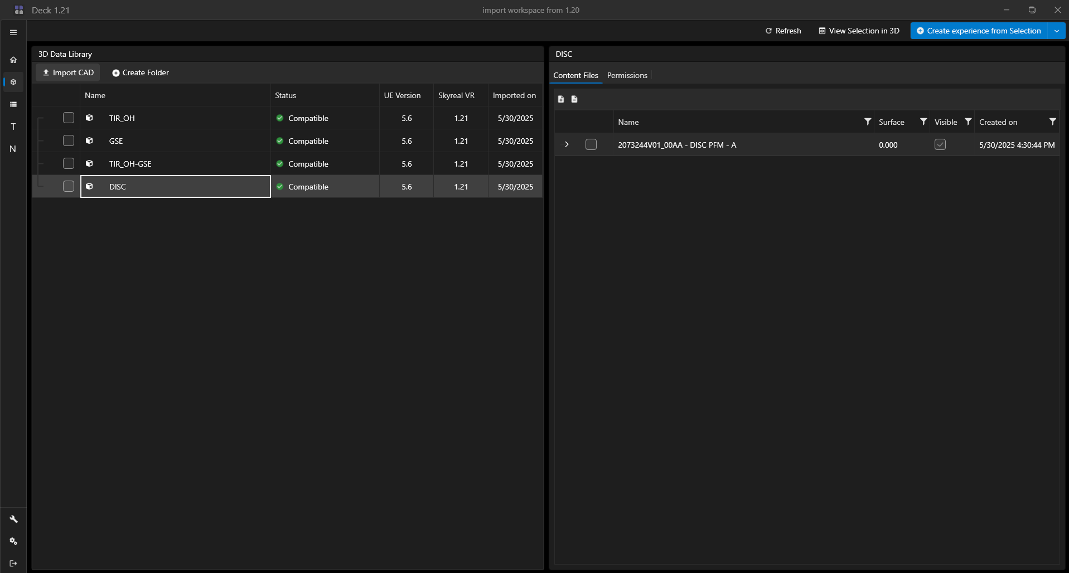Open the Name column filter dropdown
The image size is (1069, 573).
tap(868, 122)
